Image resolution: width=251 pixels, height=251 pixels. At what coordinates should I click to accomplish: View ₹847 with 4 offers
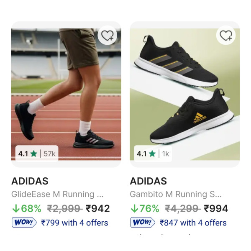[x=193, y=223]
